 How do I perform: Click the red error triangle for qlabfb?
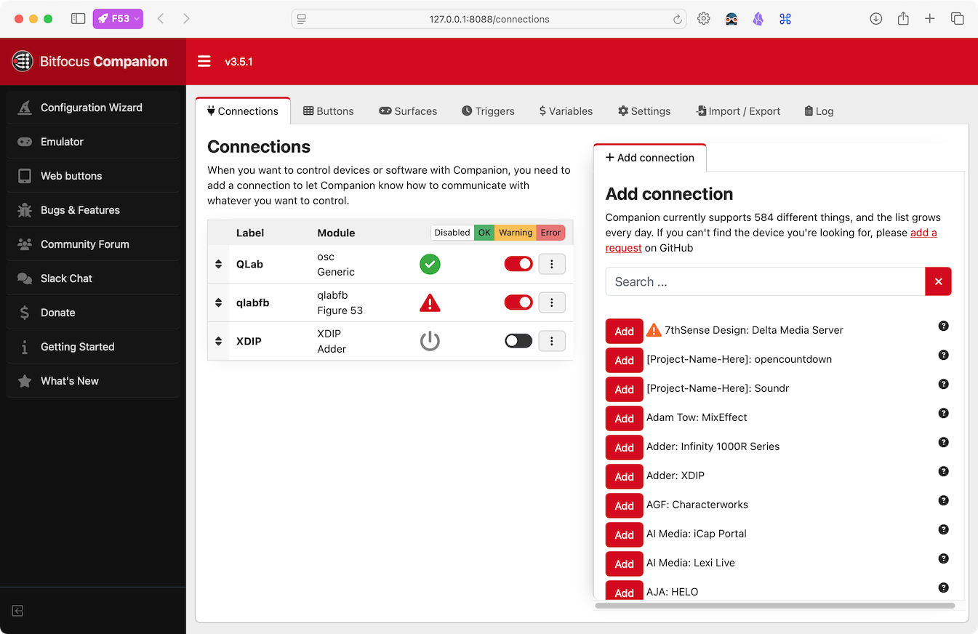430,302
